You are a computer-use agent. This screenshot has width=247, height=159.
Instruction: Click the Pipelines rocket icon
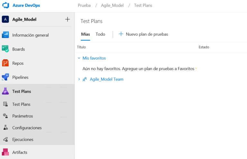click(5, 77)
